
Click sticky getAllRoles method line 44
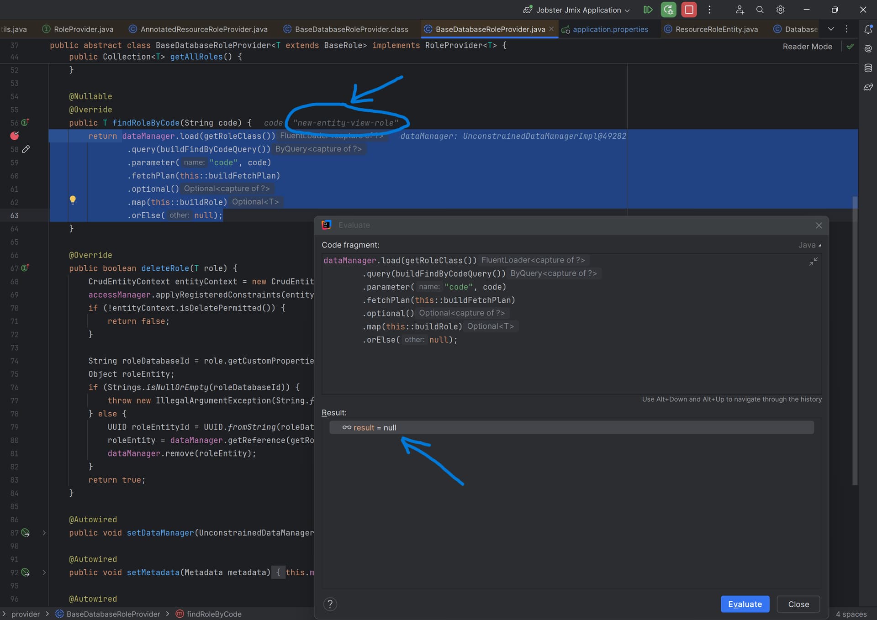coord(155,57)
